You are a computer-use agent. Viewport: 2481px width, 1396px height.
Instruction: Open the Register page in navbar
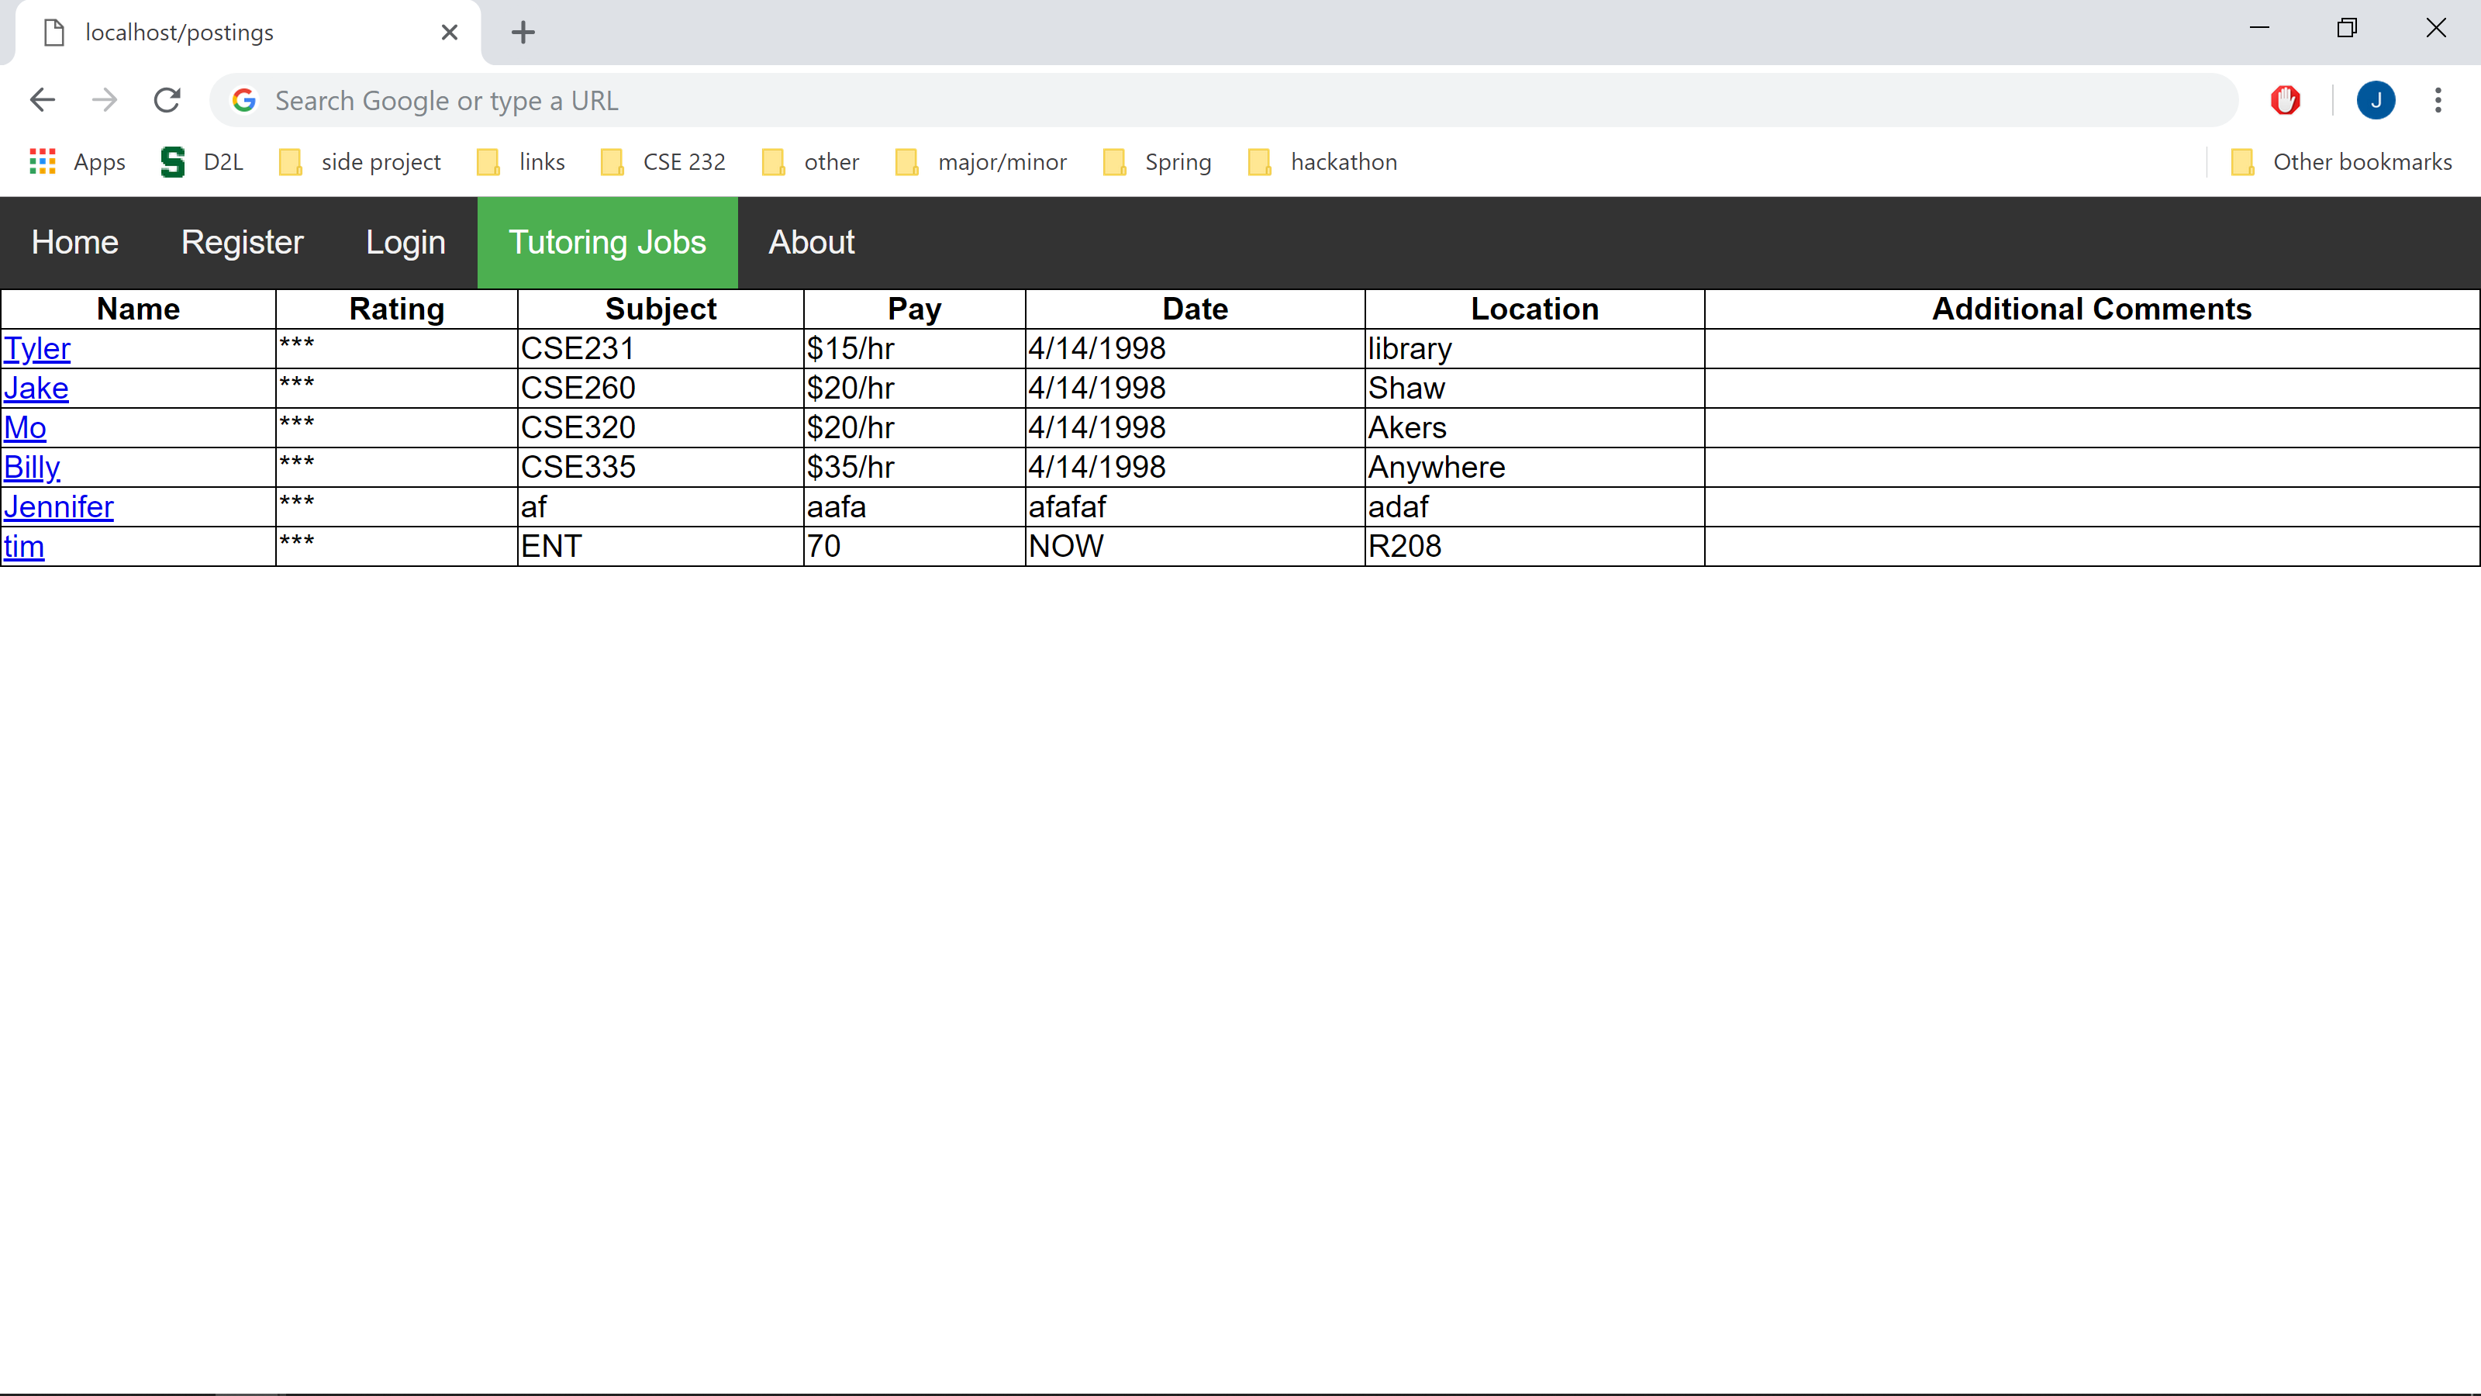point(242,242)
